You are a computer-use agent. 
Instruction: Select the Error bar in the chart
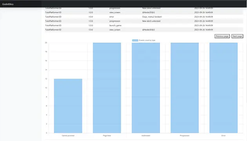pos(223,88)
